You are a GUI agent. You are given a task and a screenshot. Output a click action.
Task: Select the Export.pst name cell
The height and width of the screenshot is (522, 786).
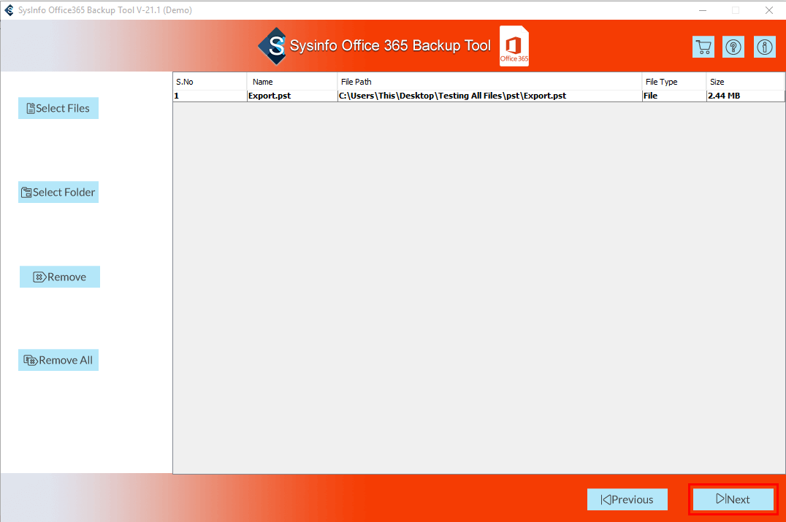point(292,96)
